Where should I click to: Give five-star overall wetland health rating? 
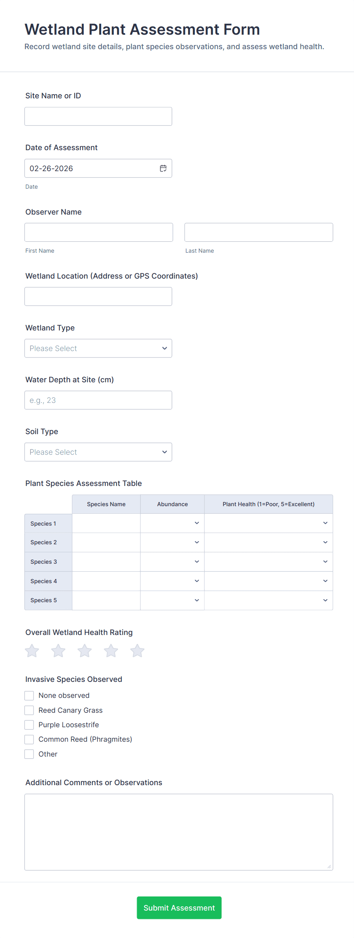pyautogui.click(x=137, y=651)
